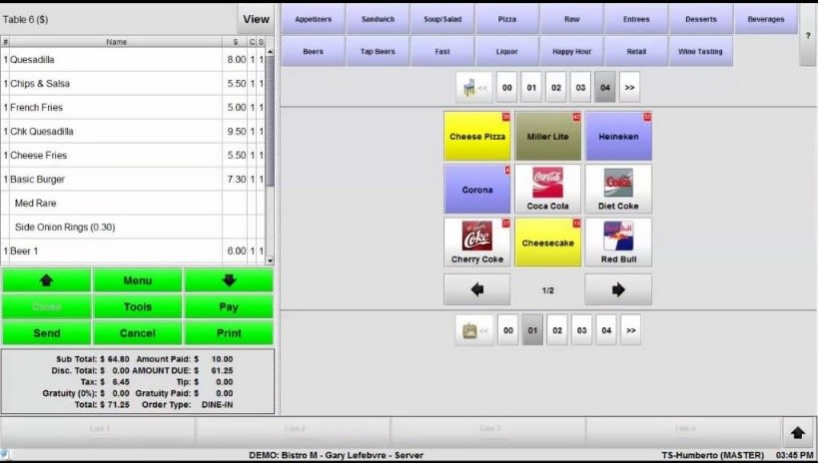The height and width of the screenshot is (463, 818).
Task: Go to previous item page arrow
Action: point(476,289)
